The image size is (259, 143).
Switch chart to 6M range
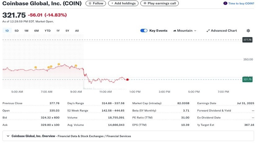(x=36, y=31)
